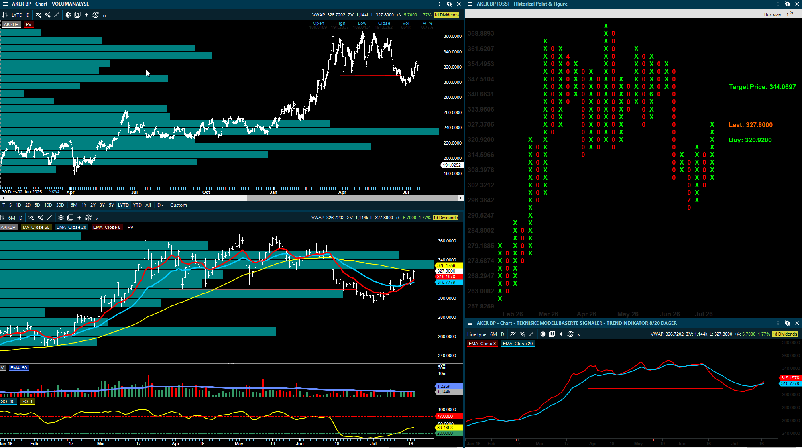Viewport: 802px width, 448px height.
Task: Click Box size value in Point & Figure
Action: [788, 14]
